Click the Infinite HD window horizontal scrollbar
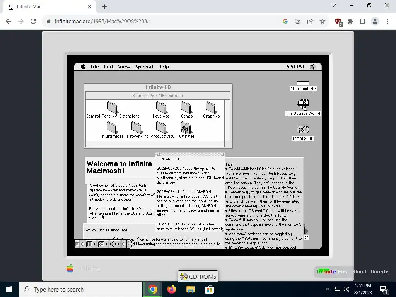This screenshot has height=297, width=396. click(155, 144)
